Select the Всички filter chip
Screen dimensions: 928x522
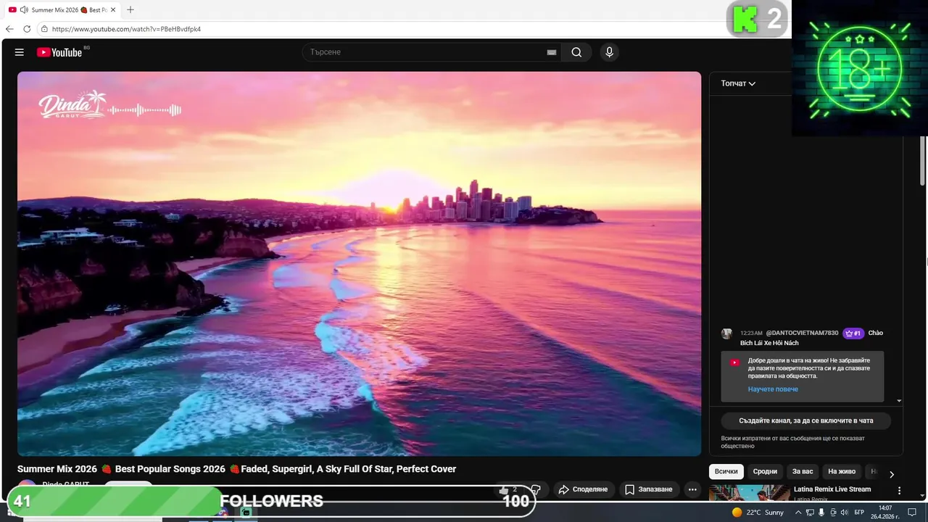(x=726, y=471)
